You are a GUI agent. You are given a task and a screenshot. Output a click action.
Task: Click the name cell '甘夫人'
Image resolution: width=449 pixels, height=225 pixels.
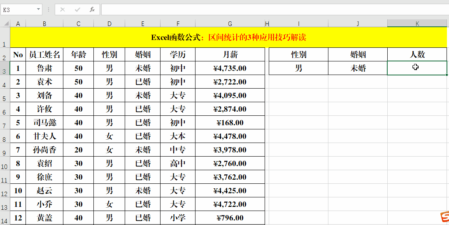pos(44,136)
